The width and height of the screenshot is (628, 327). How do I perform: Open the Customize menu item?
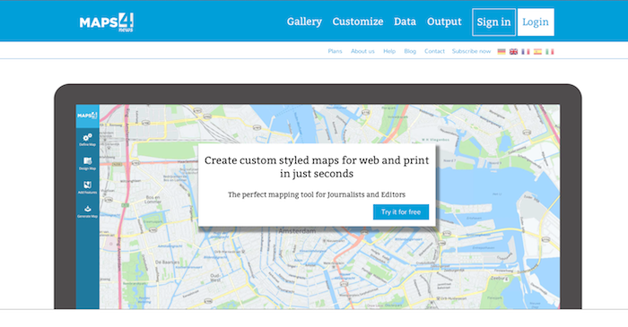tap(358, 22)
